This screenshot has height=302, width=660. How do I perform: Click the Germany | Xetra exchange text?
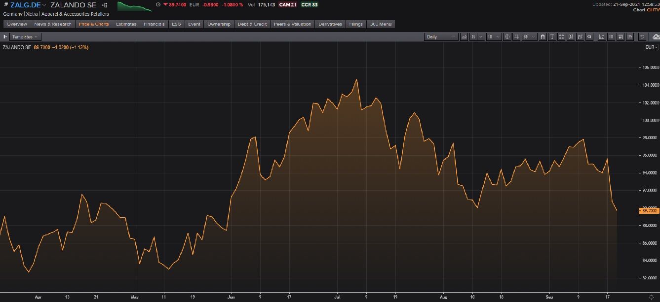pos(21,14)
